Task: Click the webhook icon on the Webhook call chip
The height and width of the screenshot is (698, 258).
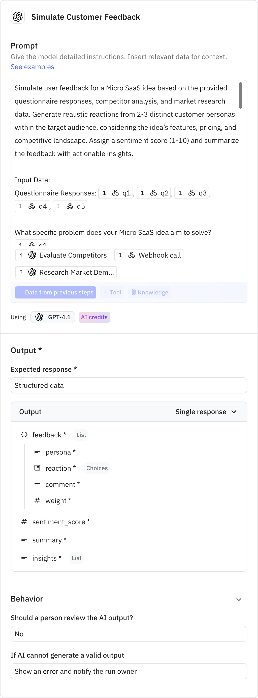Action: pyautogui.click(x=132, y=255)
